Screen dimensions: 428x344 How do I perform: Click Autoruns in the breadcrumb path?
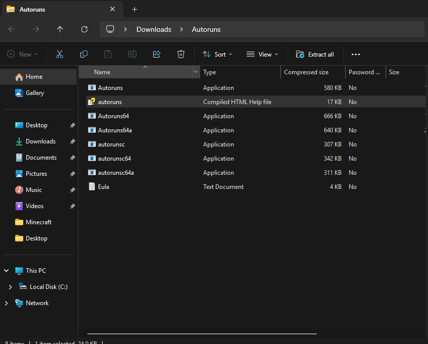[206, 29]
